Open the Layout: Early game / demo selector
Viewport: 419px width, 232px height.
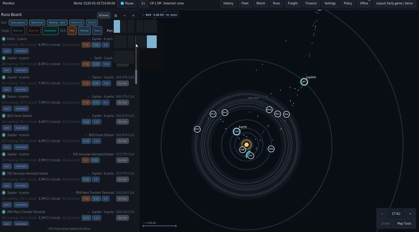(x=394, y=4)
